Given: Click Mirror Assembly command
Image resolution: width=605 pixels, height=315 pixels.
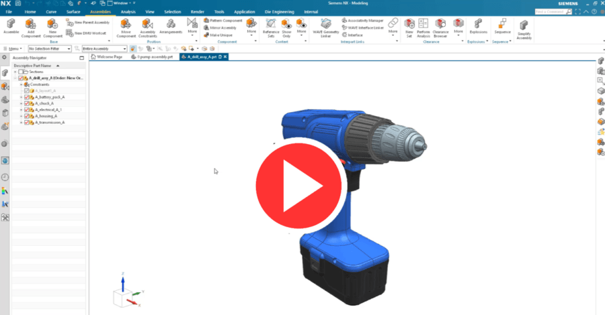Looking at the screenshot, I should pos(220,27).
